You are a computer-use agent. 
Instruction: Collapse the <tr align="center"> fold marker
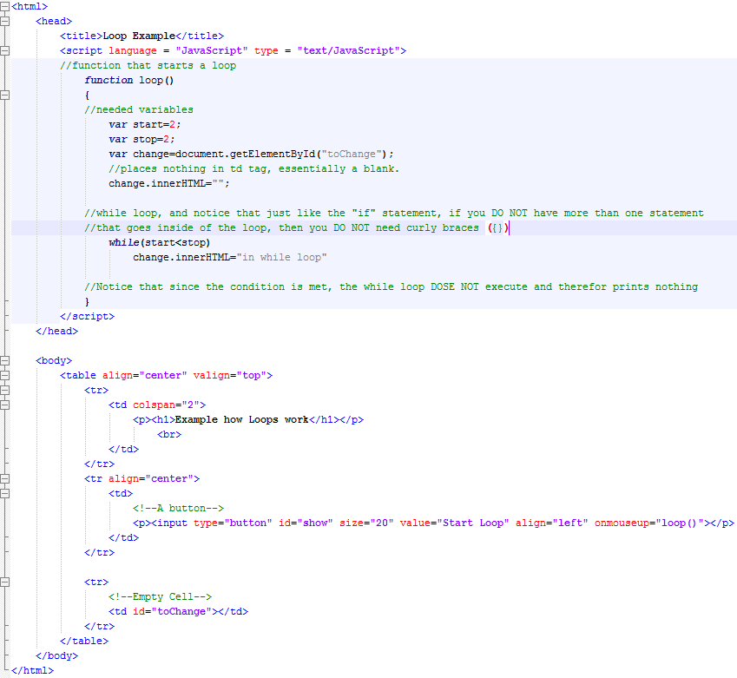(x=4, y=478)
